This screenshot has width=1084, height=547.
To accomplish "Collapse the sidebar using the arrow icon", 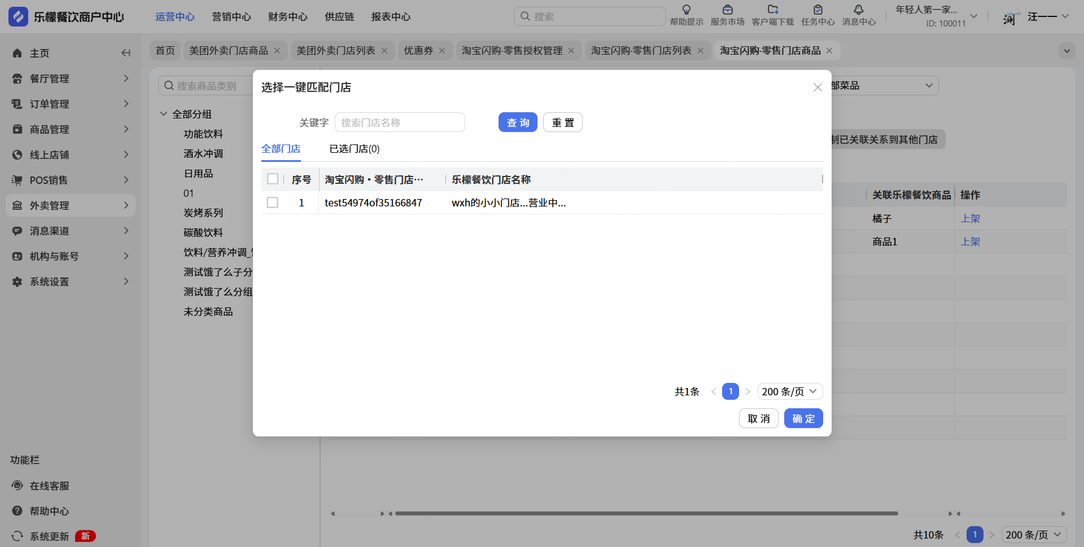I will coord(126,53).
